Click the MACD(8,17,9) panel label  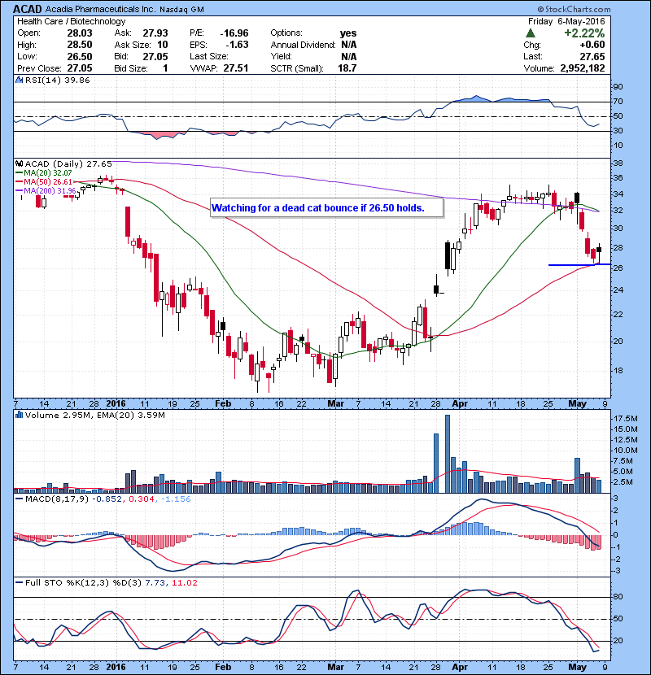coord(56,499)
